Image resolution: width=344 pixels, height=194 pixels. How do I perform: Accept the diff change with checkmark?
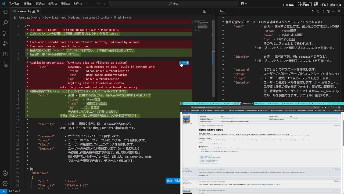(181, 63)
